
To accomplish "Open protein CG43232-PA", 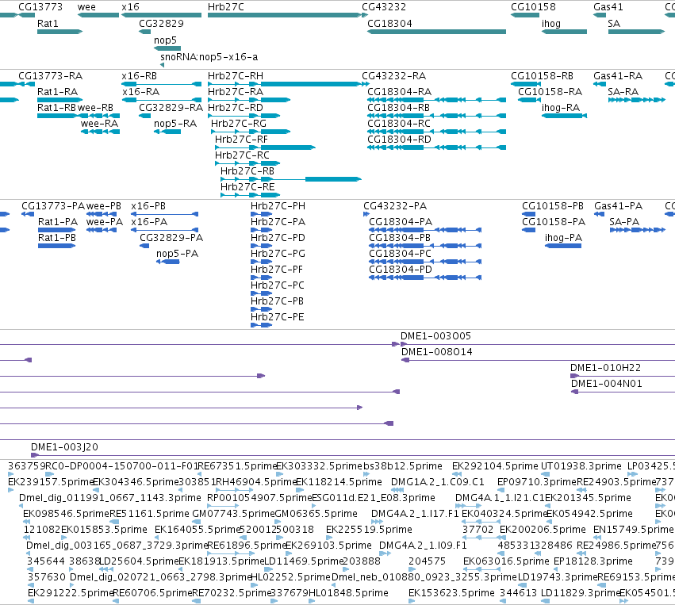I will [x=366, y=214].
